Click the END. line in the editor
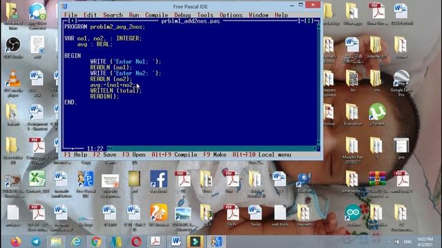This screenshot has width=442, height=248. (70, 102)
